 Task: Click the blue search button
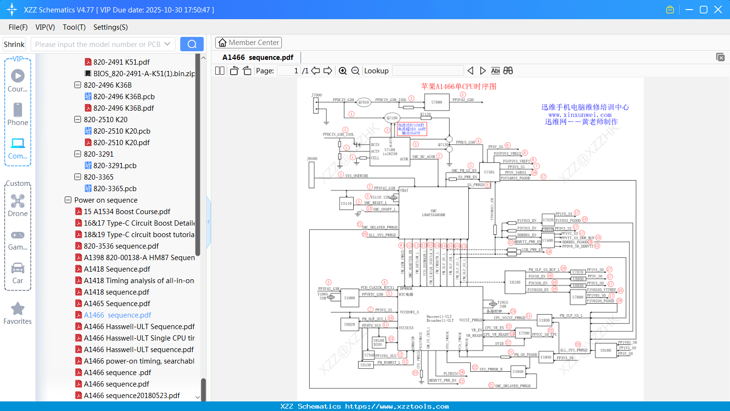[x=192, y=44]
